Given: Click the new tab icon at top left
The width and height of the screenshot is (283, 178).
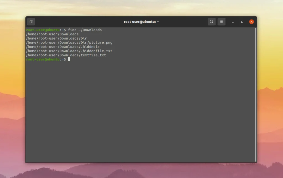Looking at the screenshot, I should pyautogui.click(x=31, y=21).
